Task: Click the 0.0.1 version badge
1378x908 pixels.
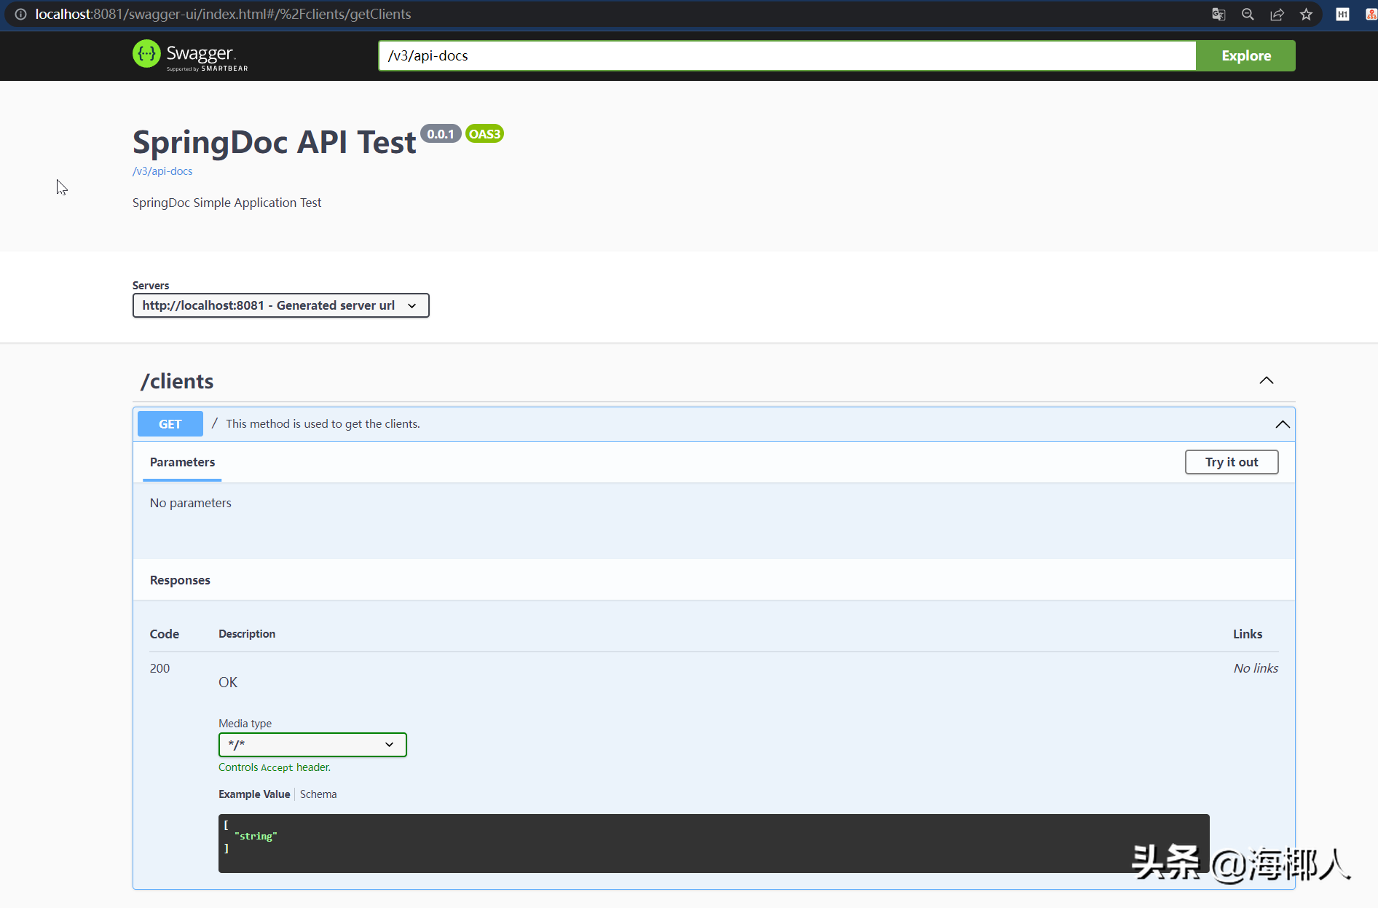Action: 441,134
